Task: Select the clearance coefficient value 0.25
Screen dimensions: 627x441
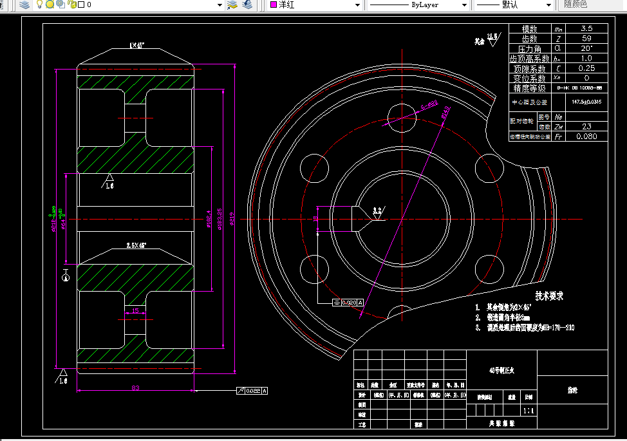Action: click(x=586, y=68)
